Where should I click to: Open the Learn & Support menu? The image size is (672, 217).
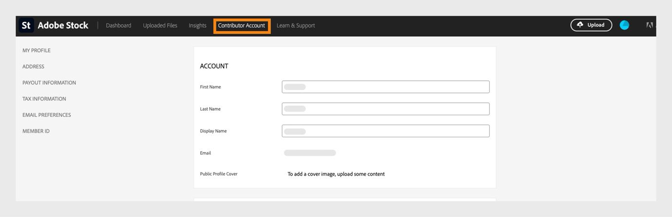click(296, 25)
